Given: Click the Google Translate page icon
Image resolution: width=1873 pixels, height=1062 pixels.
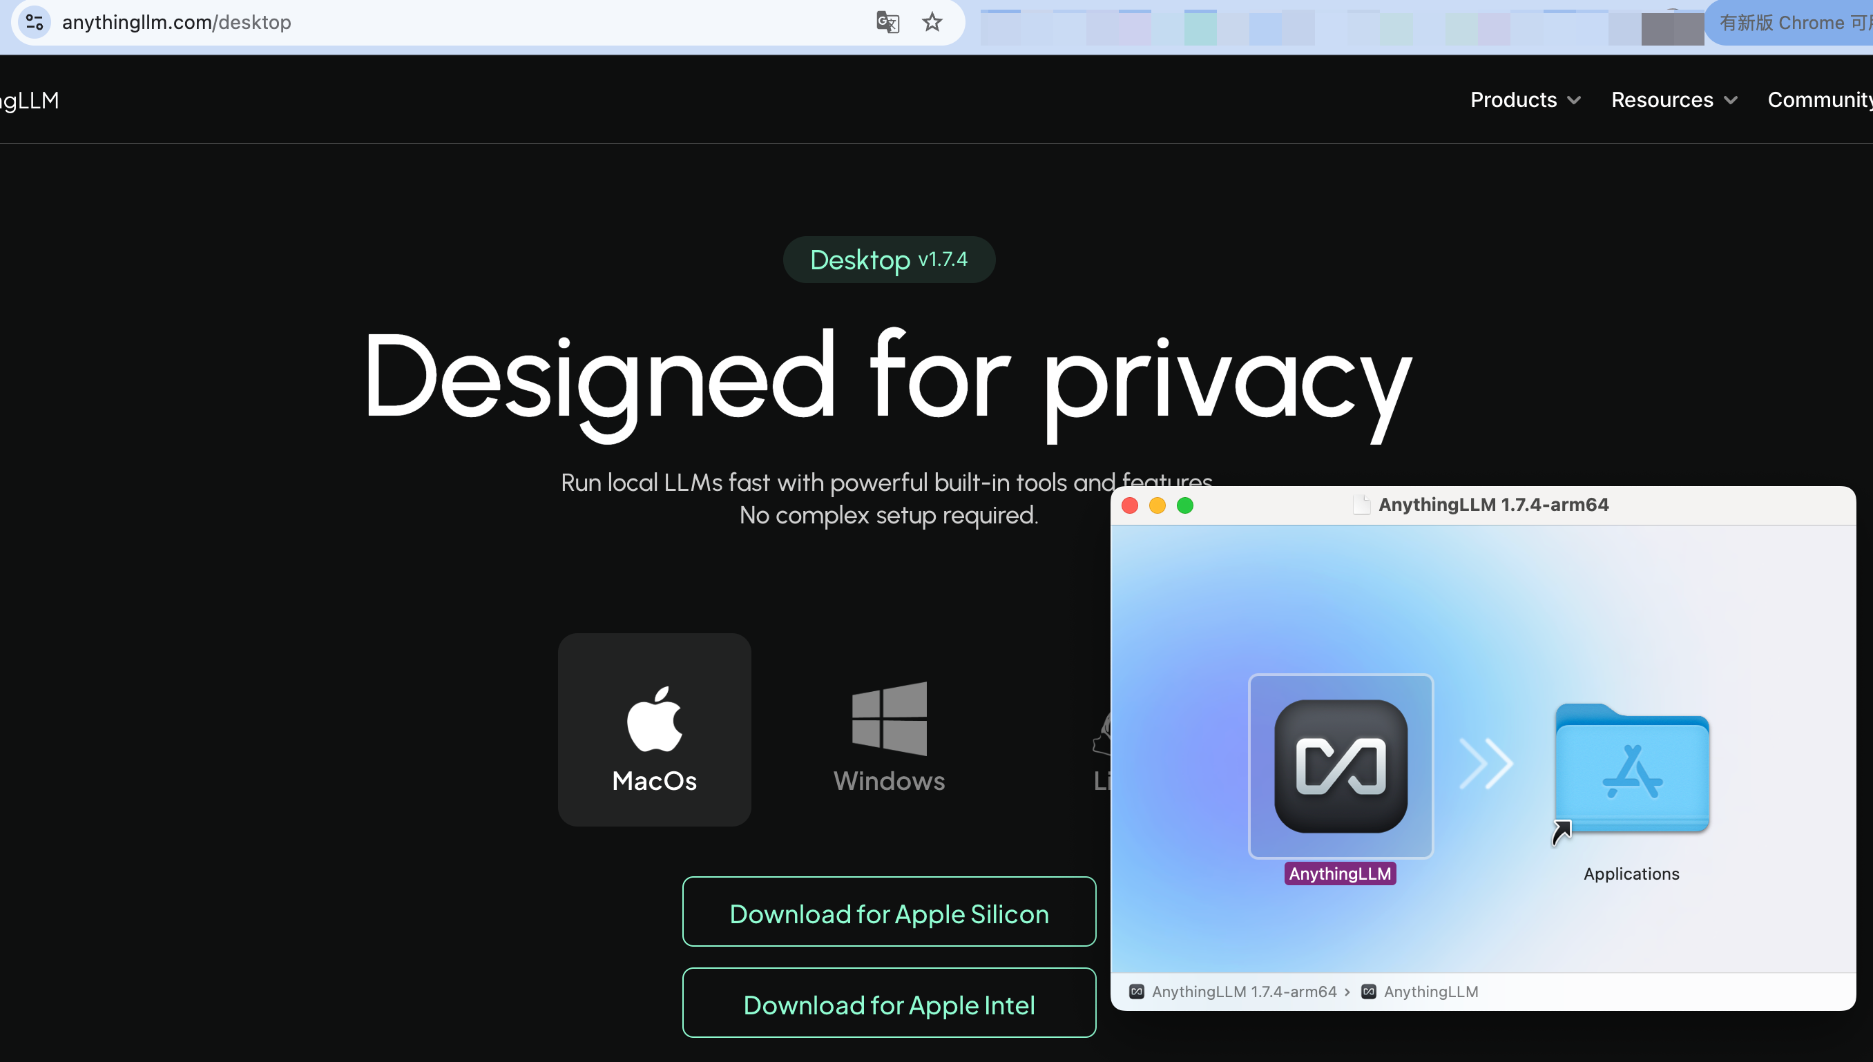Looking at the screenshot, I should pyautogui.click(x=887, y=23).
